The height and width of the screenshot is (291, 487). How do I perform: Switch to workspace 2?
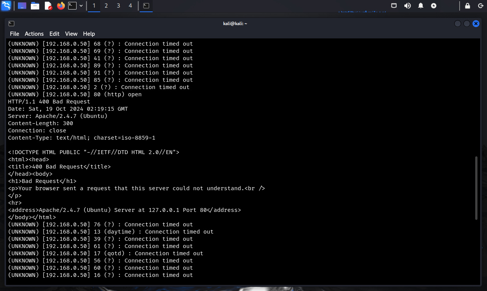click(x=106, y=6)
